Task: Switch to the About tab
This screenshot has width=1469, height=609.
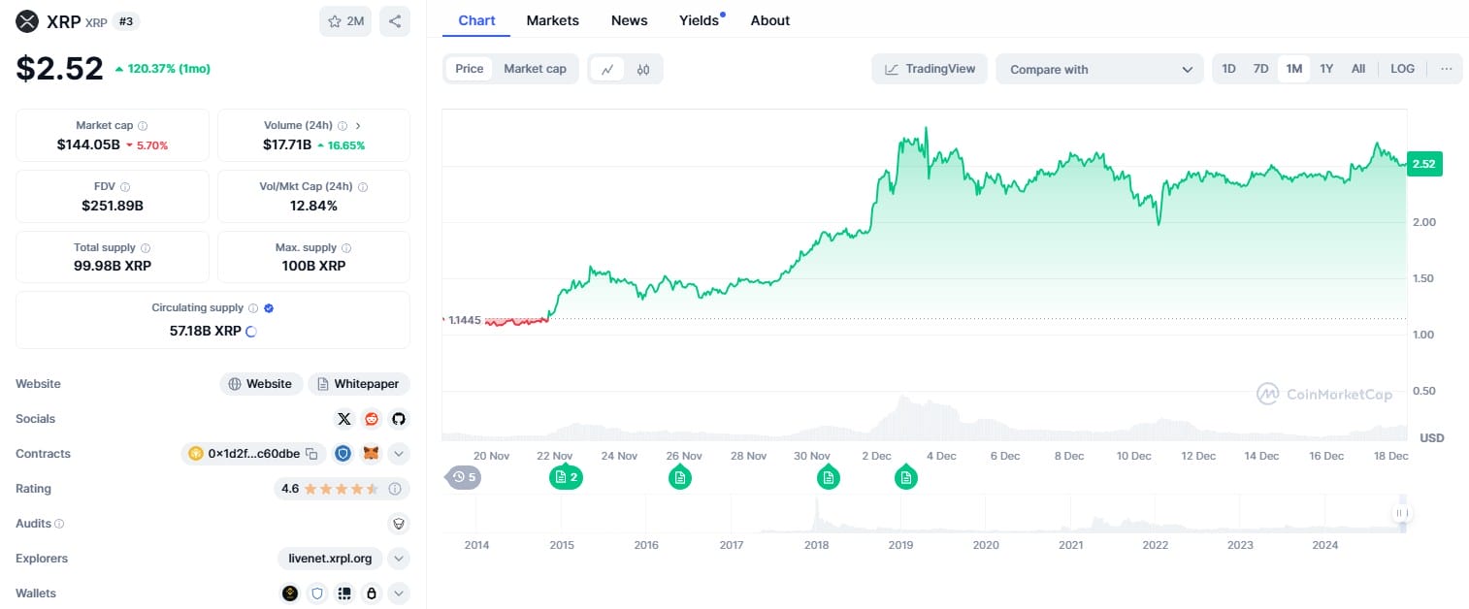Action: 770,20
